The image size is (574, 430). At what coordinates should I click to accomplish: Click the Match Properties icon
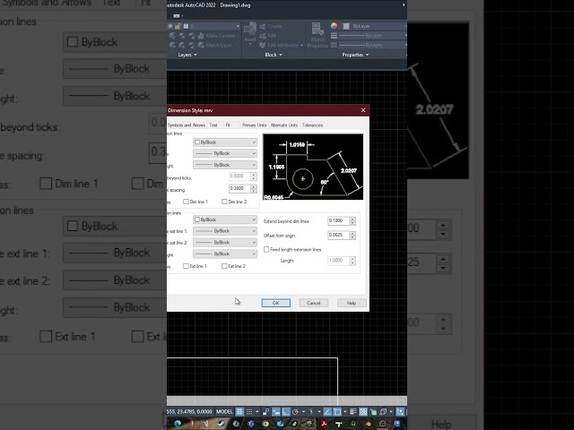317,29
